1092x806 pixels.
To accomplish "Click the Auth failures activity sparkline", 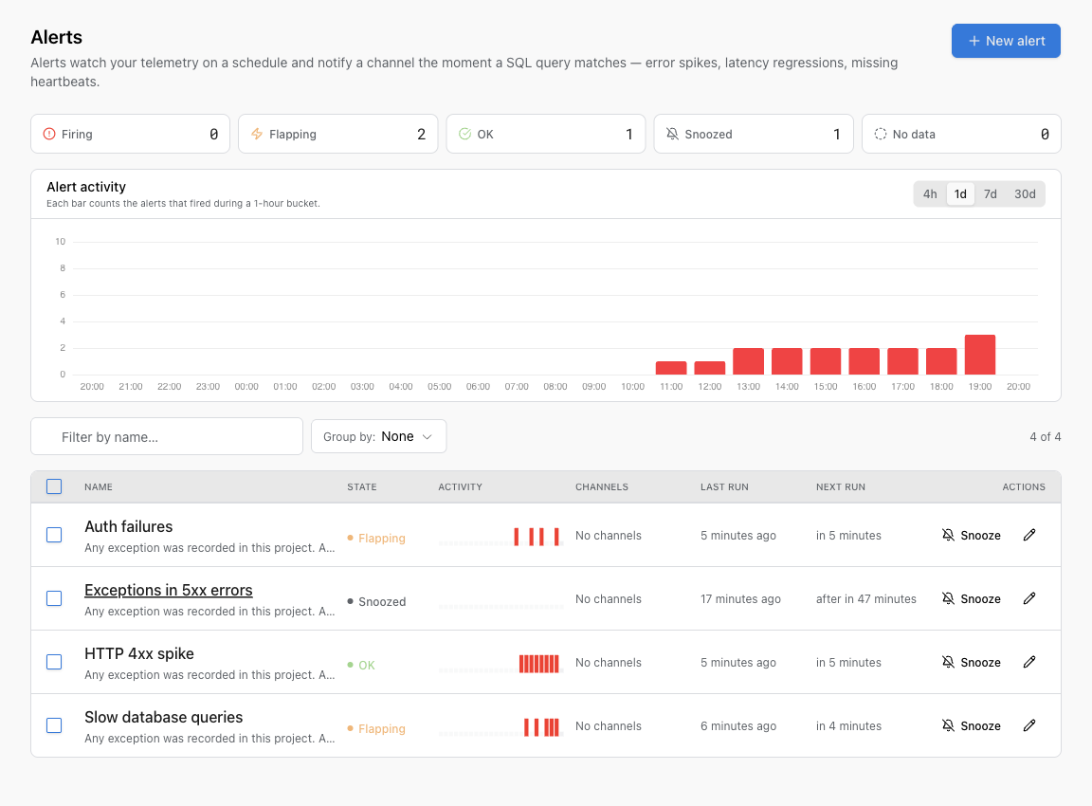I will point(500,537).
